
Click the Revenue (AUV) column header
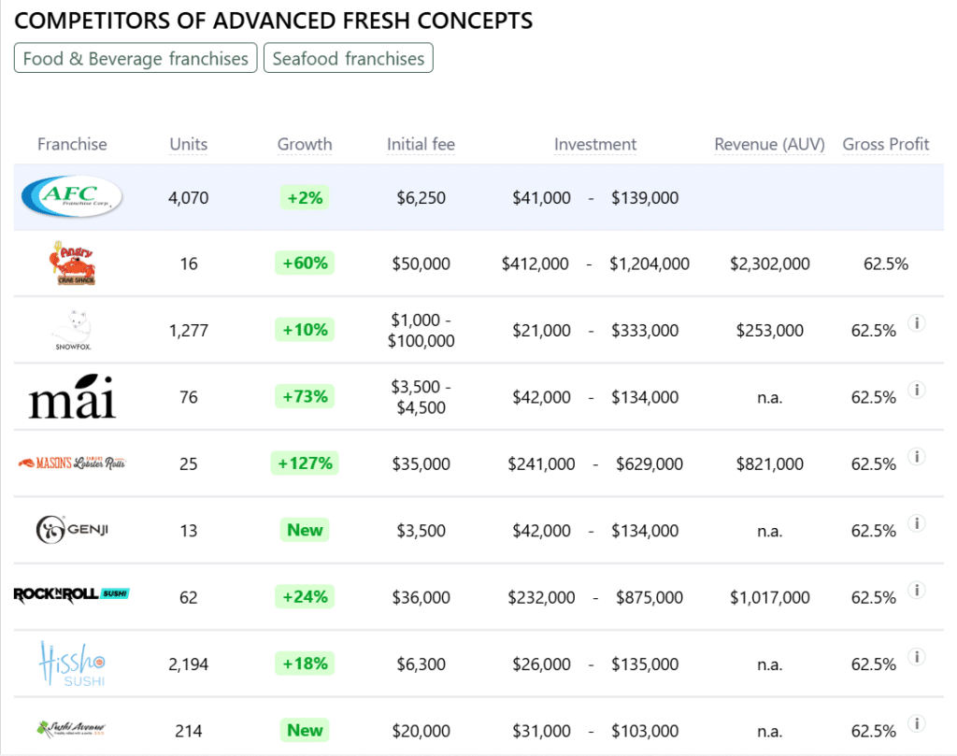point(770,144)
